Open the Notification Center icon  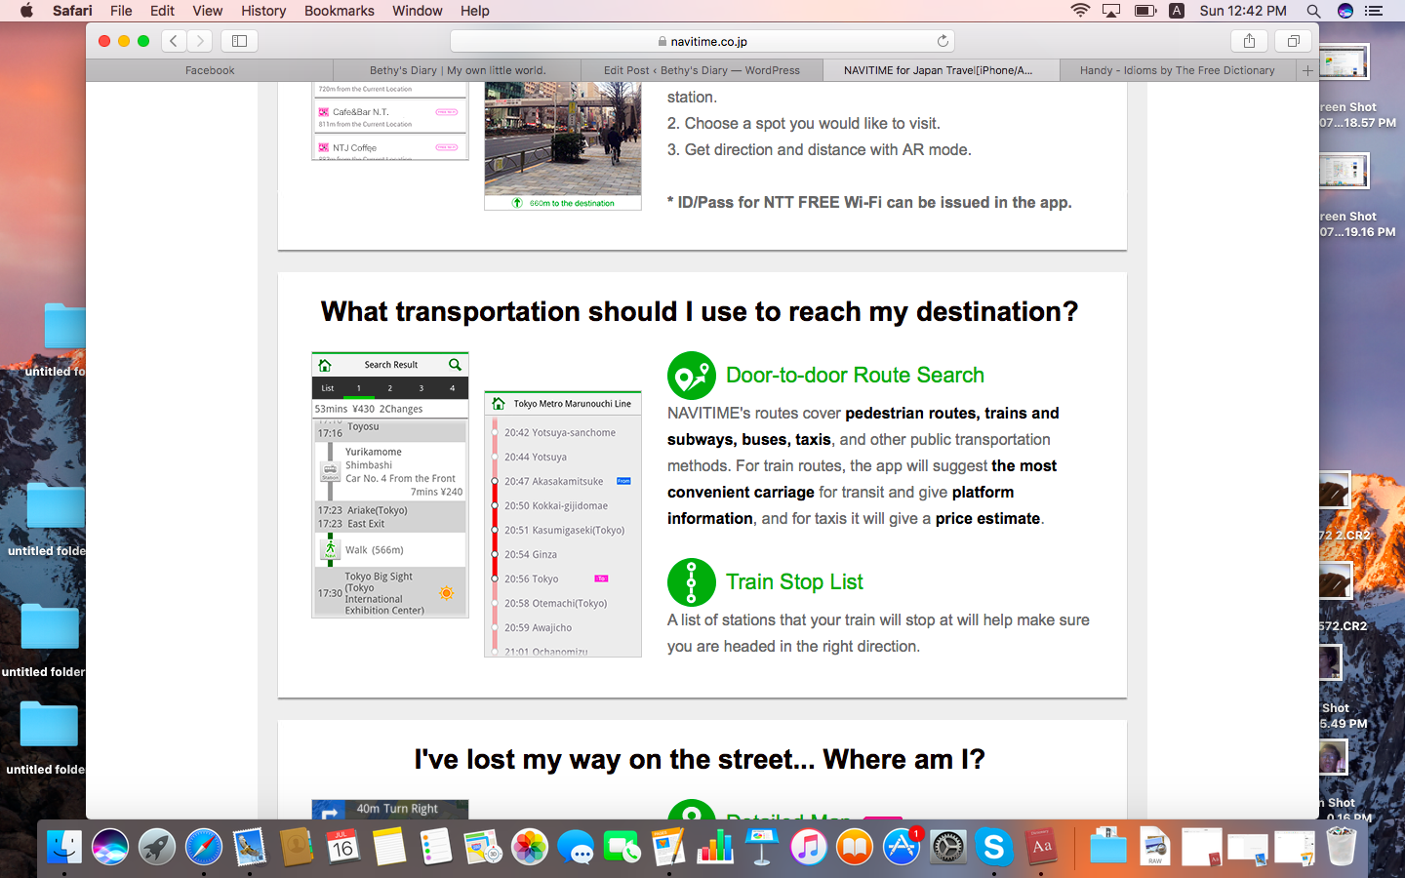[x=1375, y=11]
